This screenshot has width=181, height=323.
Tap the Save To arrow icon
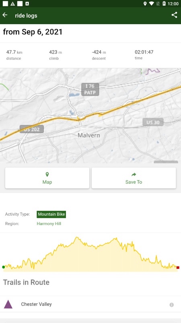coord(134,175)
